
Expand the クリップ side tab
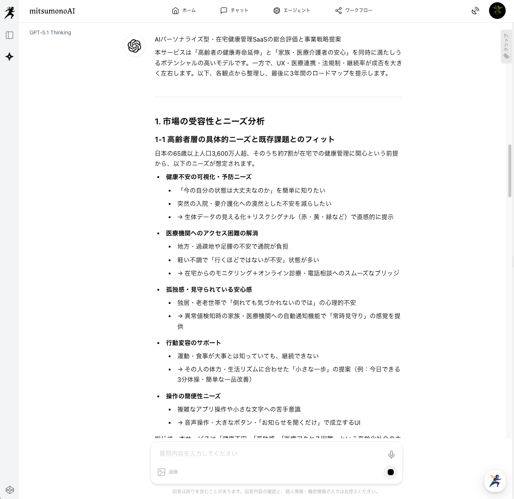506,46
